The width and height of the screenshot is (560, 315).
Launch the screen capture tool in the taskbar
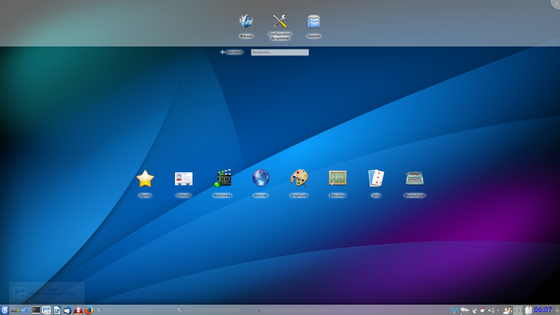[46, 310]
